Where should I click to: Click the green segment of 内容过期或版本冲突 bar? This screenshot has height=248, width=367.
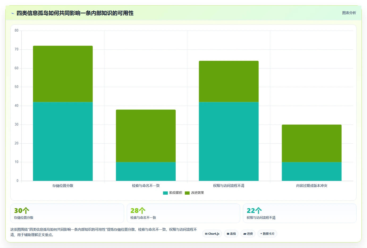click(x=311, y=143)
